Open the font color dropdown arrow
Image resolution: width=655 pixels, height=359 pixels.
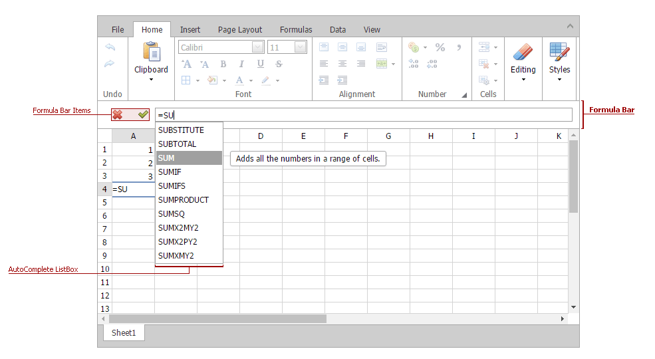[251, 81]
